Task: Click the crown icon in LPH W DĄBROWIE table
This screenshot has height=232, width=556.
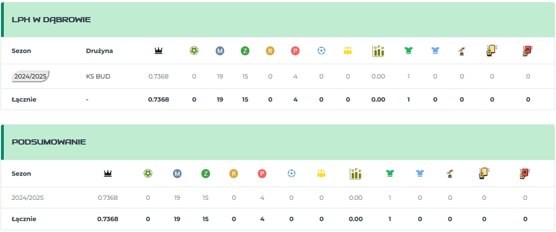Action: (x=158, y=51)
